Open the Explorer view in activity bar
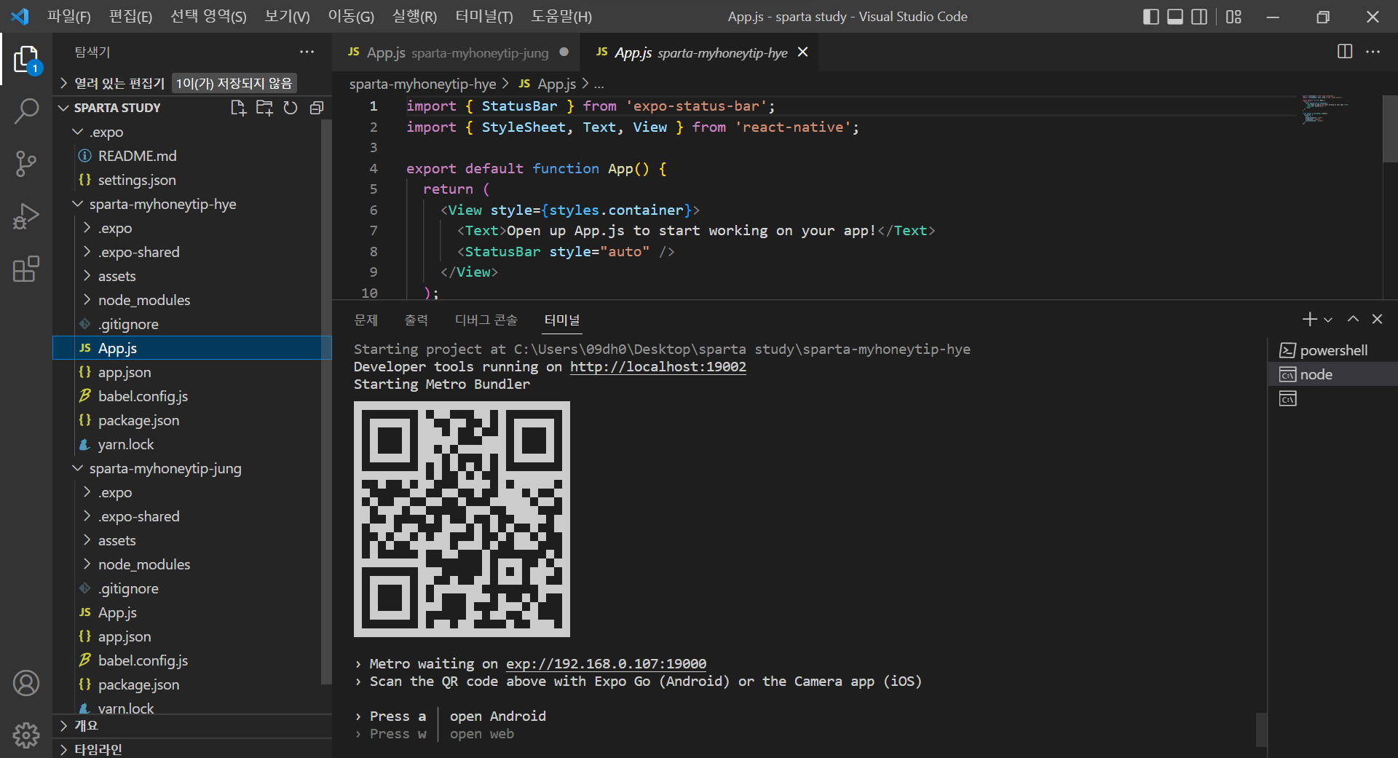 click(26, 59)
